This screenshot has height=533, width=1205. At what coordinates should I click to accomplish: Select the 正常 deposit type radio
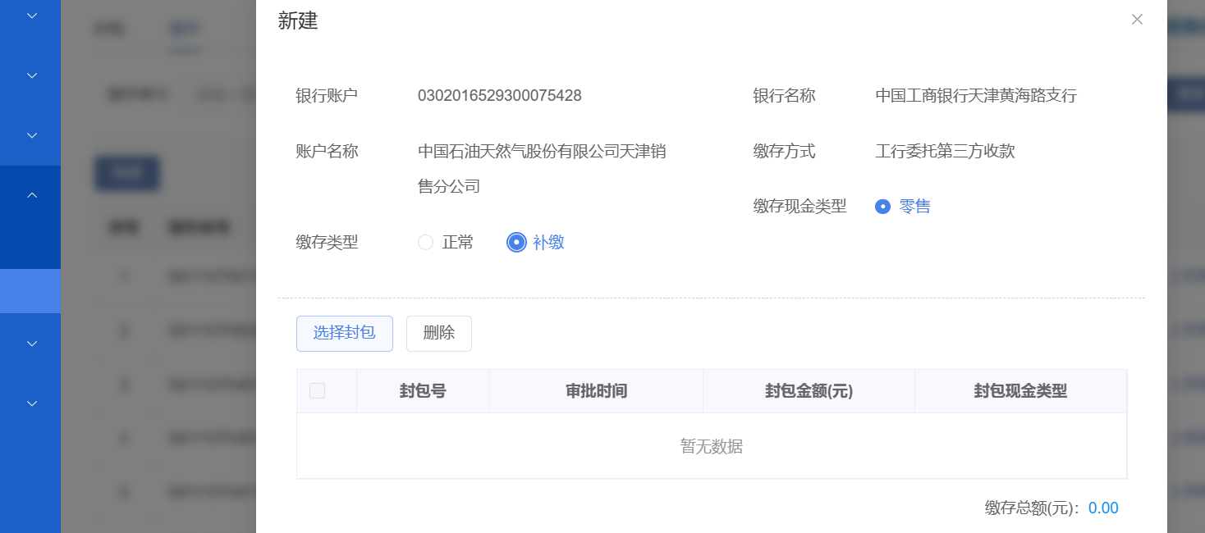[x=426, y=243]
